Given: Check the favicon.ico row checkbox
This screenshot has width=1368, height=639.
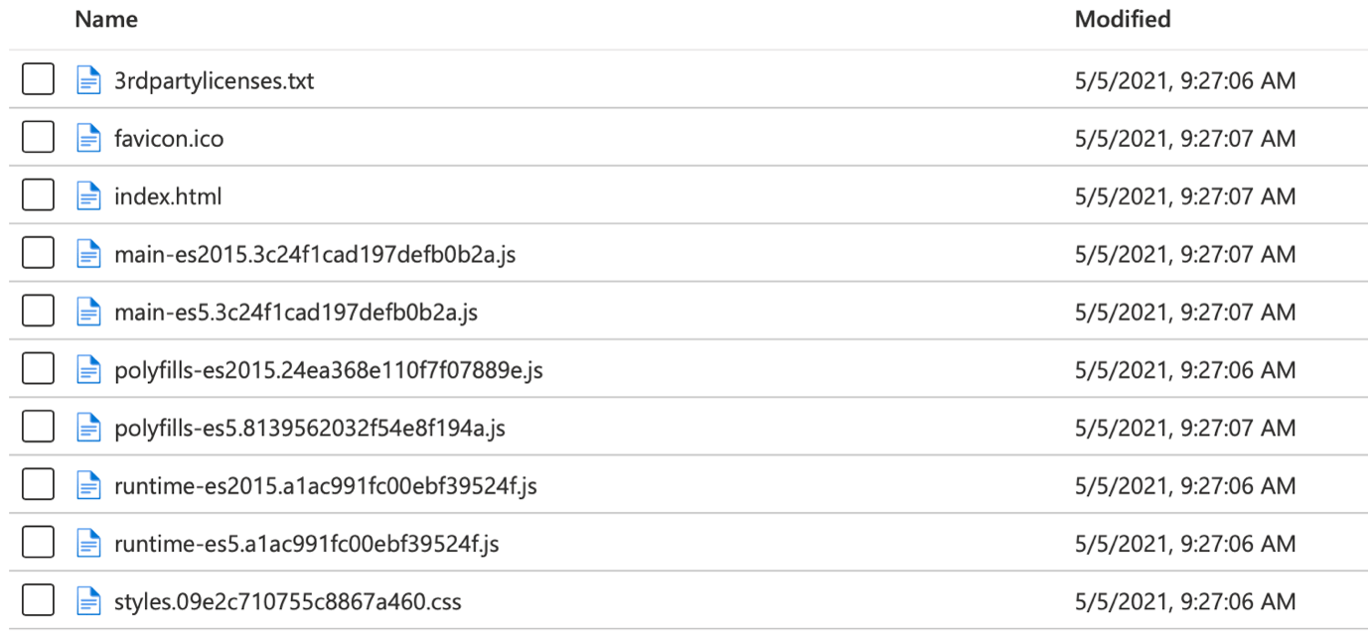Looking at the screenshot, I should 38,138.
